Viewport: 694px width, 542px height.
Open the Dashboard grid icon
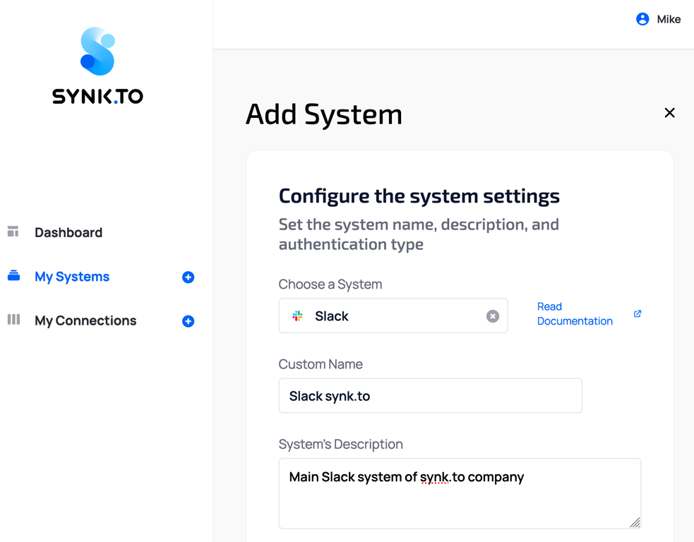tap(13, 231)
